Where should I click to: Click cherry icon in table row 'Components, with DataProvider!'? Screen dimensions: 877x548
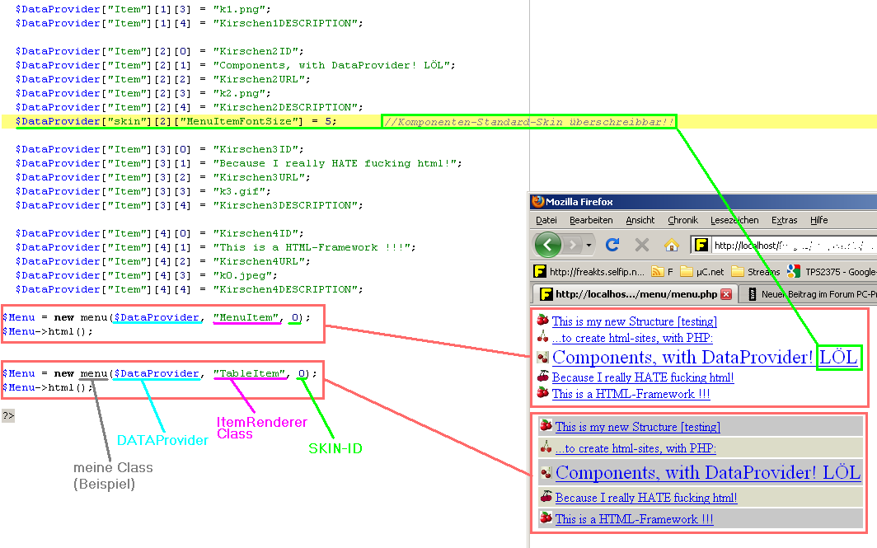546,472
